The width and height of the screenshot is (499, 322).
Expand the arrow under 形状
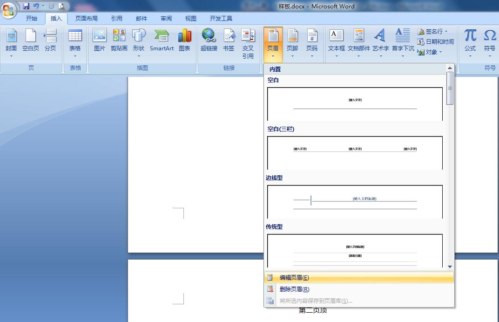click(139, 56)
